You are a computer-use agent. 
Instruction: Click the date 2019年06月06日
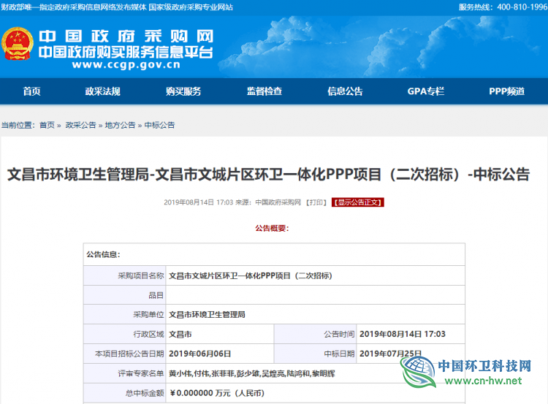[x=200, y=354]
